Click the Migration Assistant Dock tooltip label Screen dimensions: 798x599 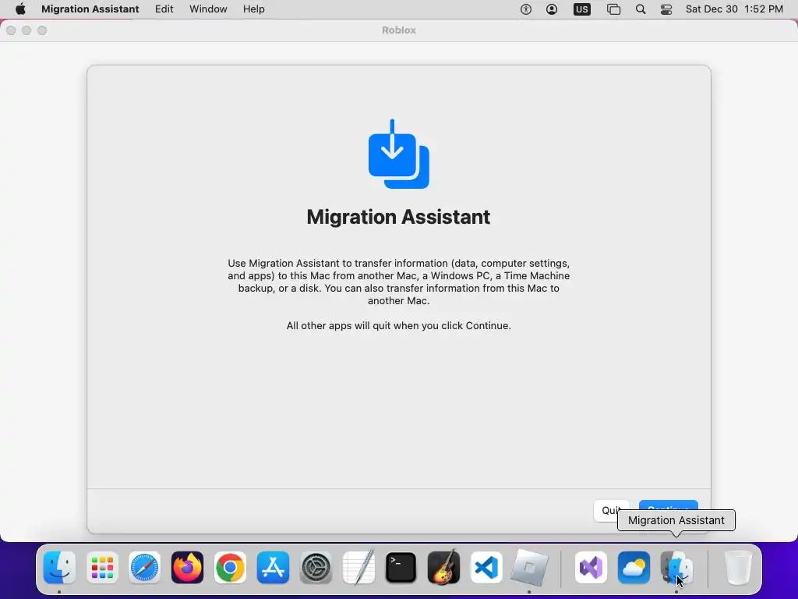coord(676,520)
